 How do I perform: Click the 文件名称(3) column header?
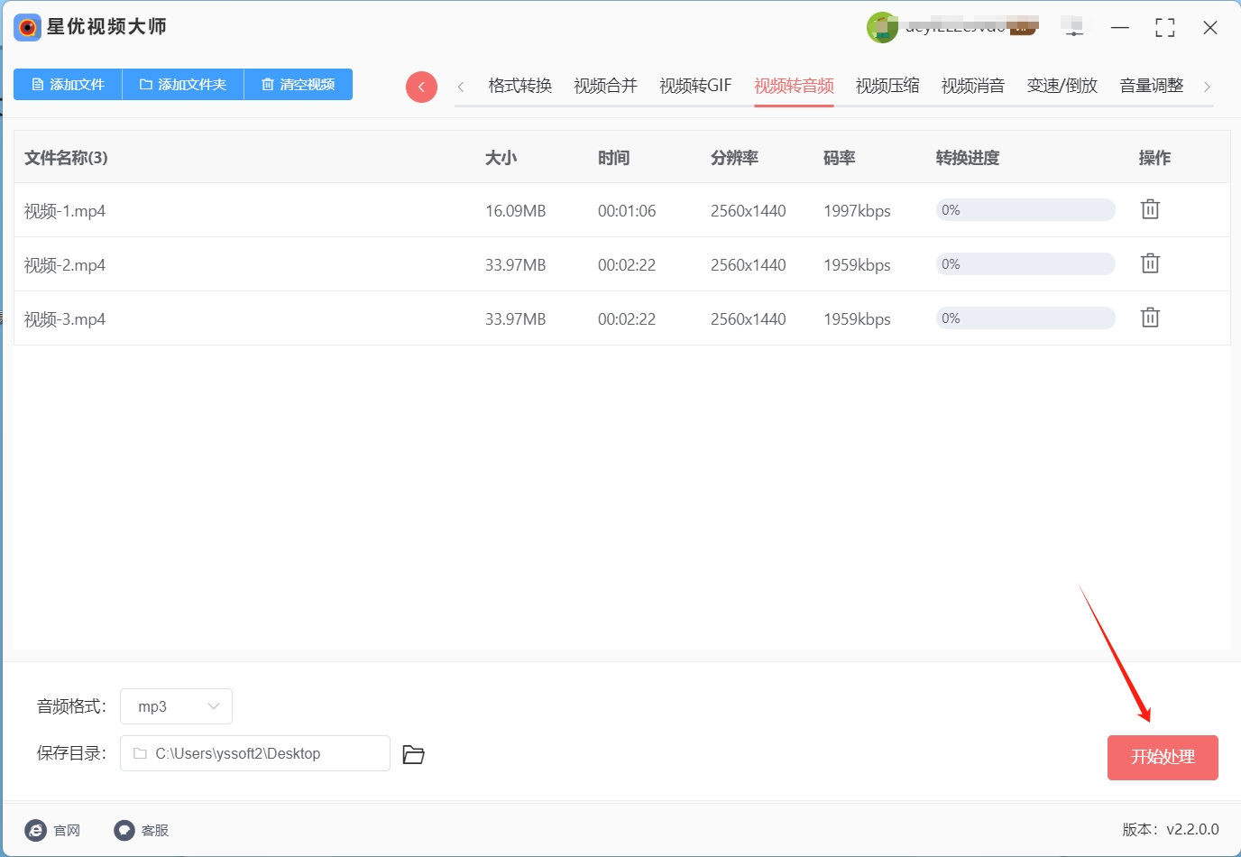point(66,158)
